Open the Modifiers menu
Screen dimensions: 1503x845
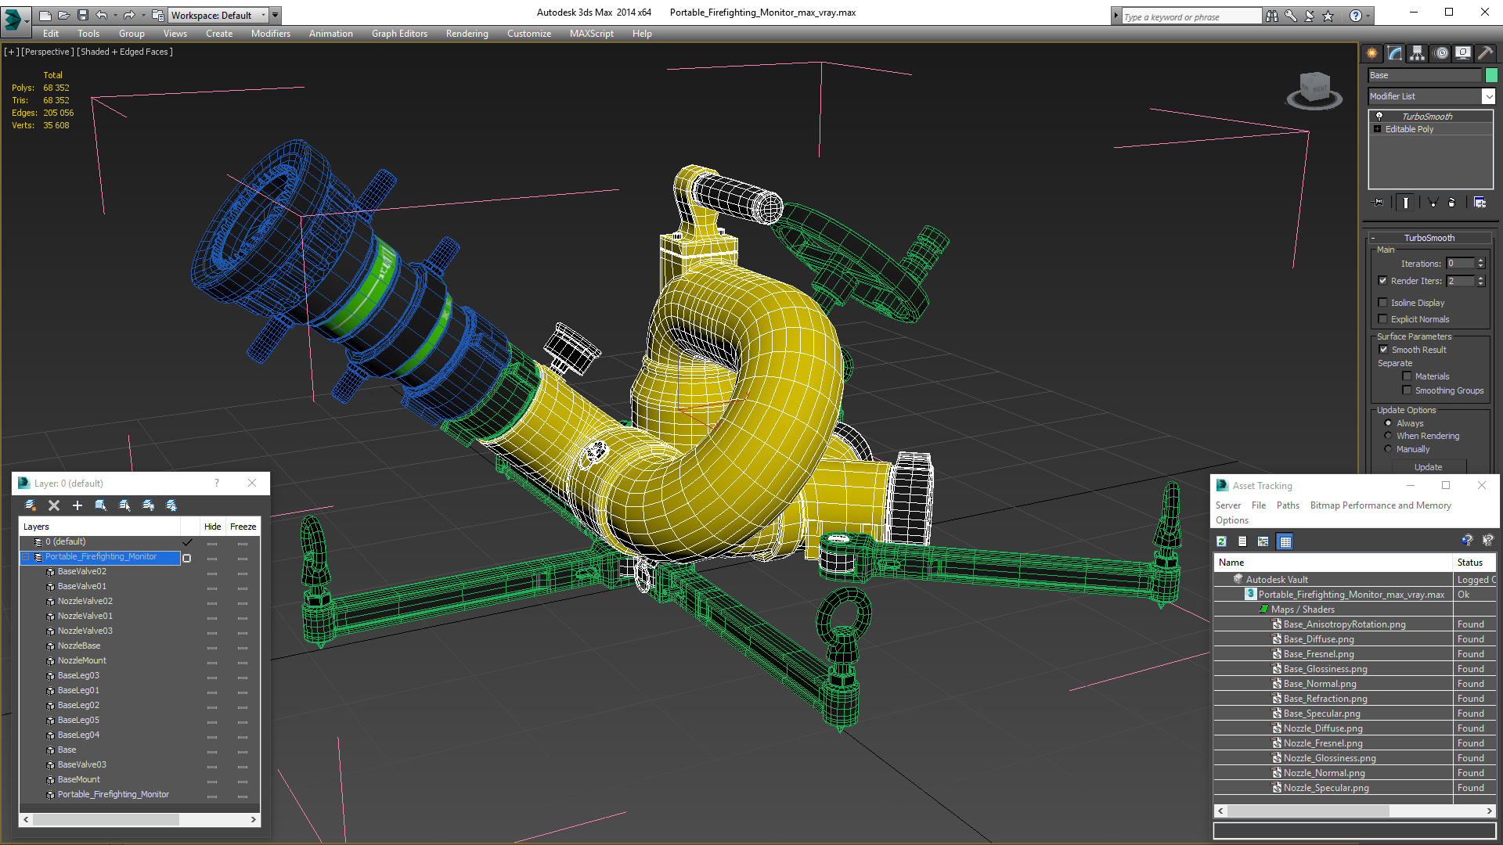tap(270, 34)
